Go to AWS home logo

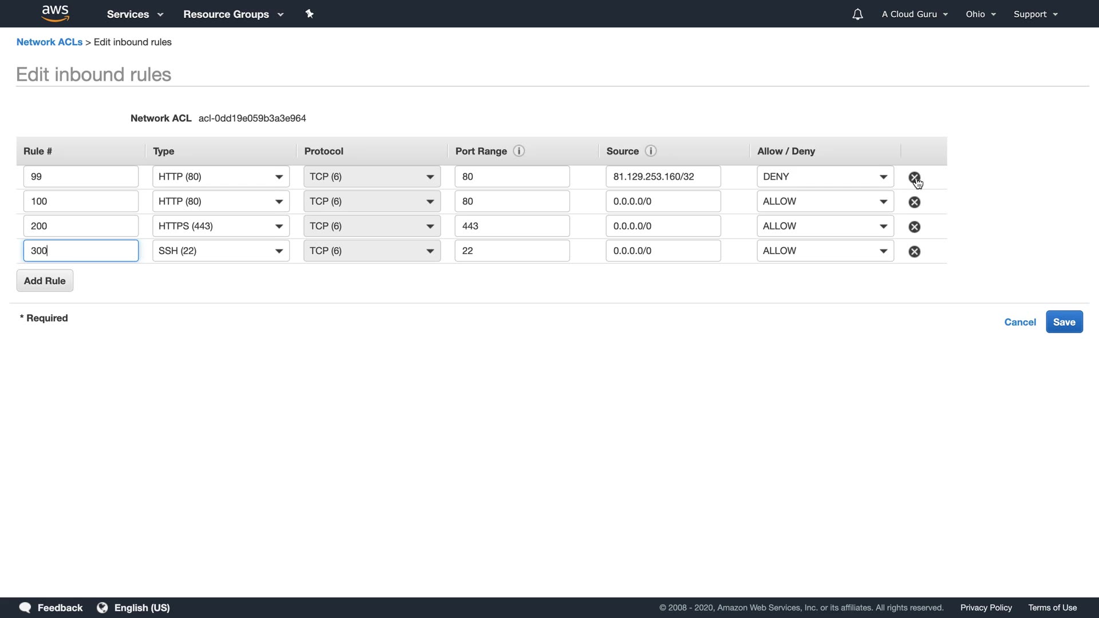[x=56, y=13]
